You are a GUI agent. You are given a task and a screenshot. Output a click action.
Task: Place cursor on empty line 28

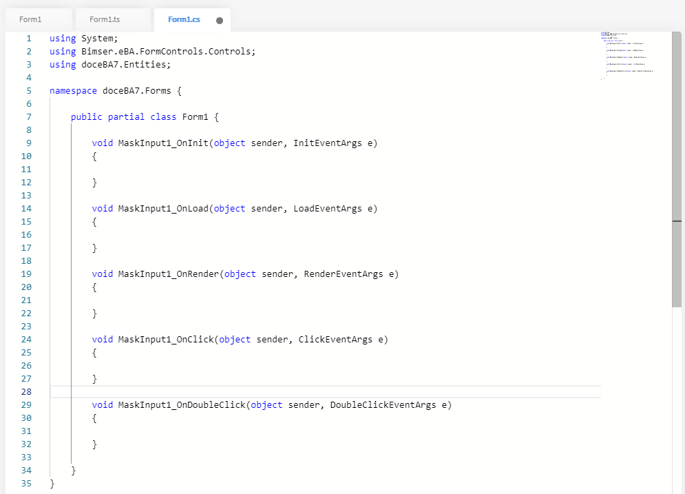point(275,392)
